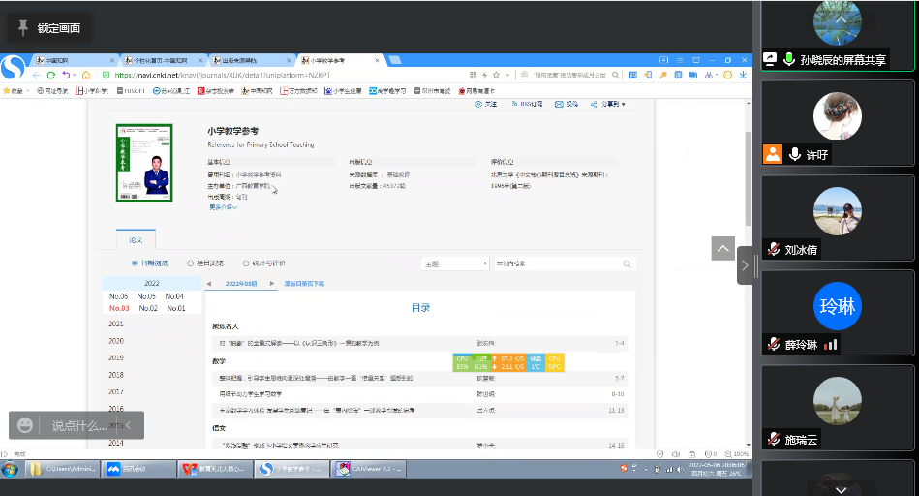
Task: Click the browser refresh icon
Action: point(46,75)
